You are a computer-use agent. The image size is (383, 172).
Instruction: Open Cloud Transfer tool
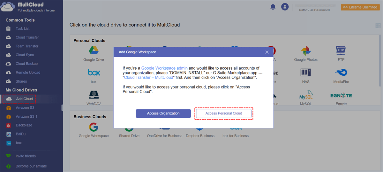pos(27,37)
